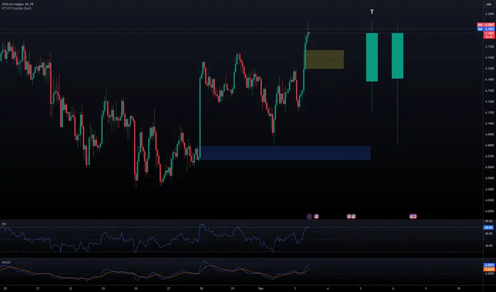Image resolution: width=496 pixels, height=292 pixels.
Task: Click the 'Dec' label on time axis
Action: [x=261, y=288]
